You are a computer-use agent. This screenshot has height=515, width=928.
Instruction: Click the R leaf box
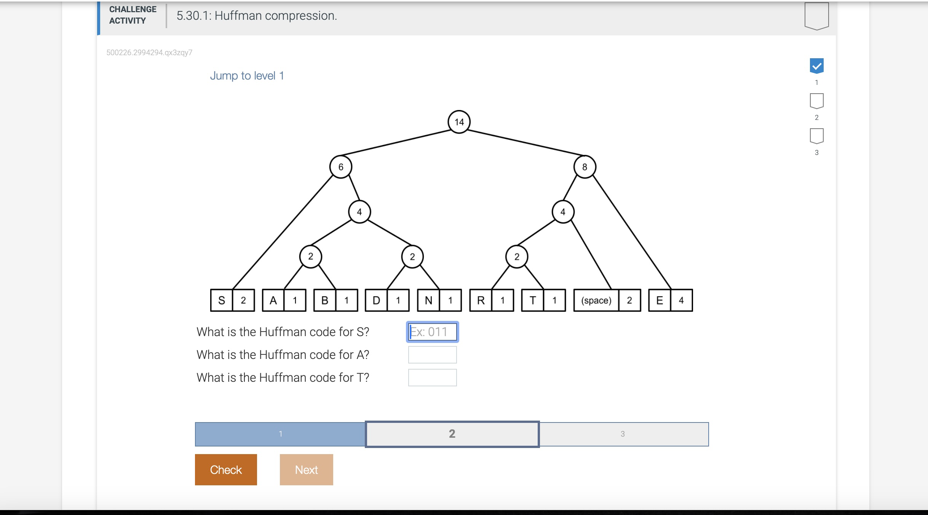(492, 300)
